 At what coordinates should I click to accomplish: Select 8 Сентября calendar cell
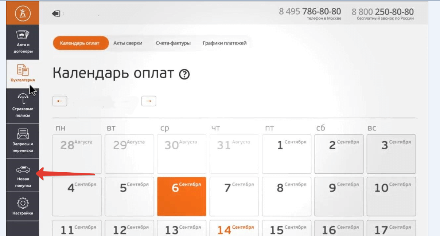(x=287, y=197)
